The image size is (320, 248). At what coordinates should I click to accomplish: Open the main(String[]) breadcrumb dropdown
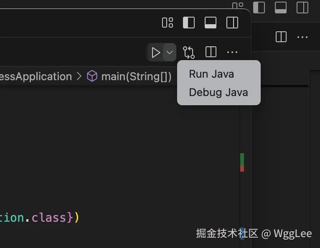tap(136, 76)
